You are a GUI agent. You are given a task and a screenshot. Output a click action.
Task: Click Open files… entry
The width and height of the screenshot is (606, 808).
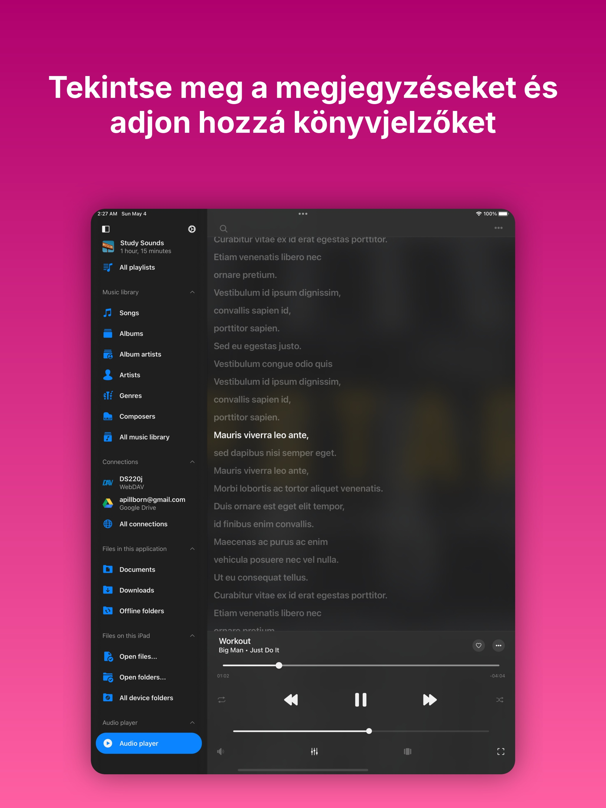click(x=138, y=656)
